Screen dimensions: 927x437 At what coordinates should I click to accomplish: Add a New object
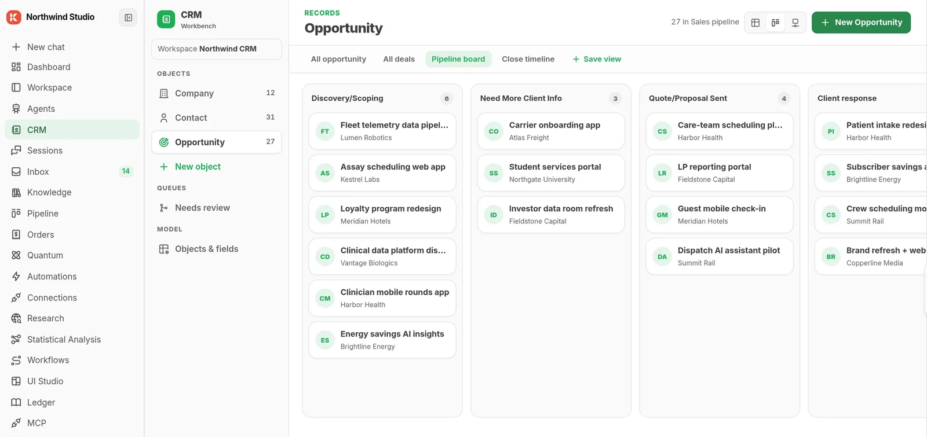tap(217, 167)
